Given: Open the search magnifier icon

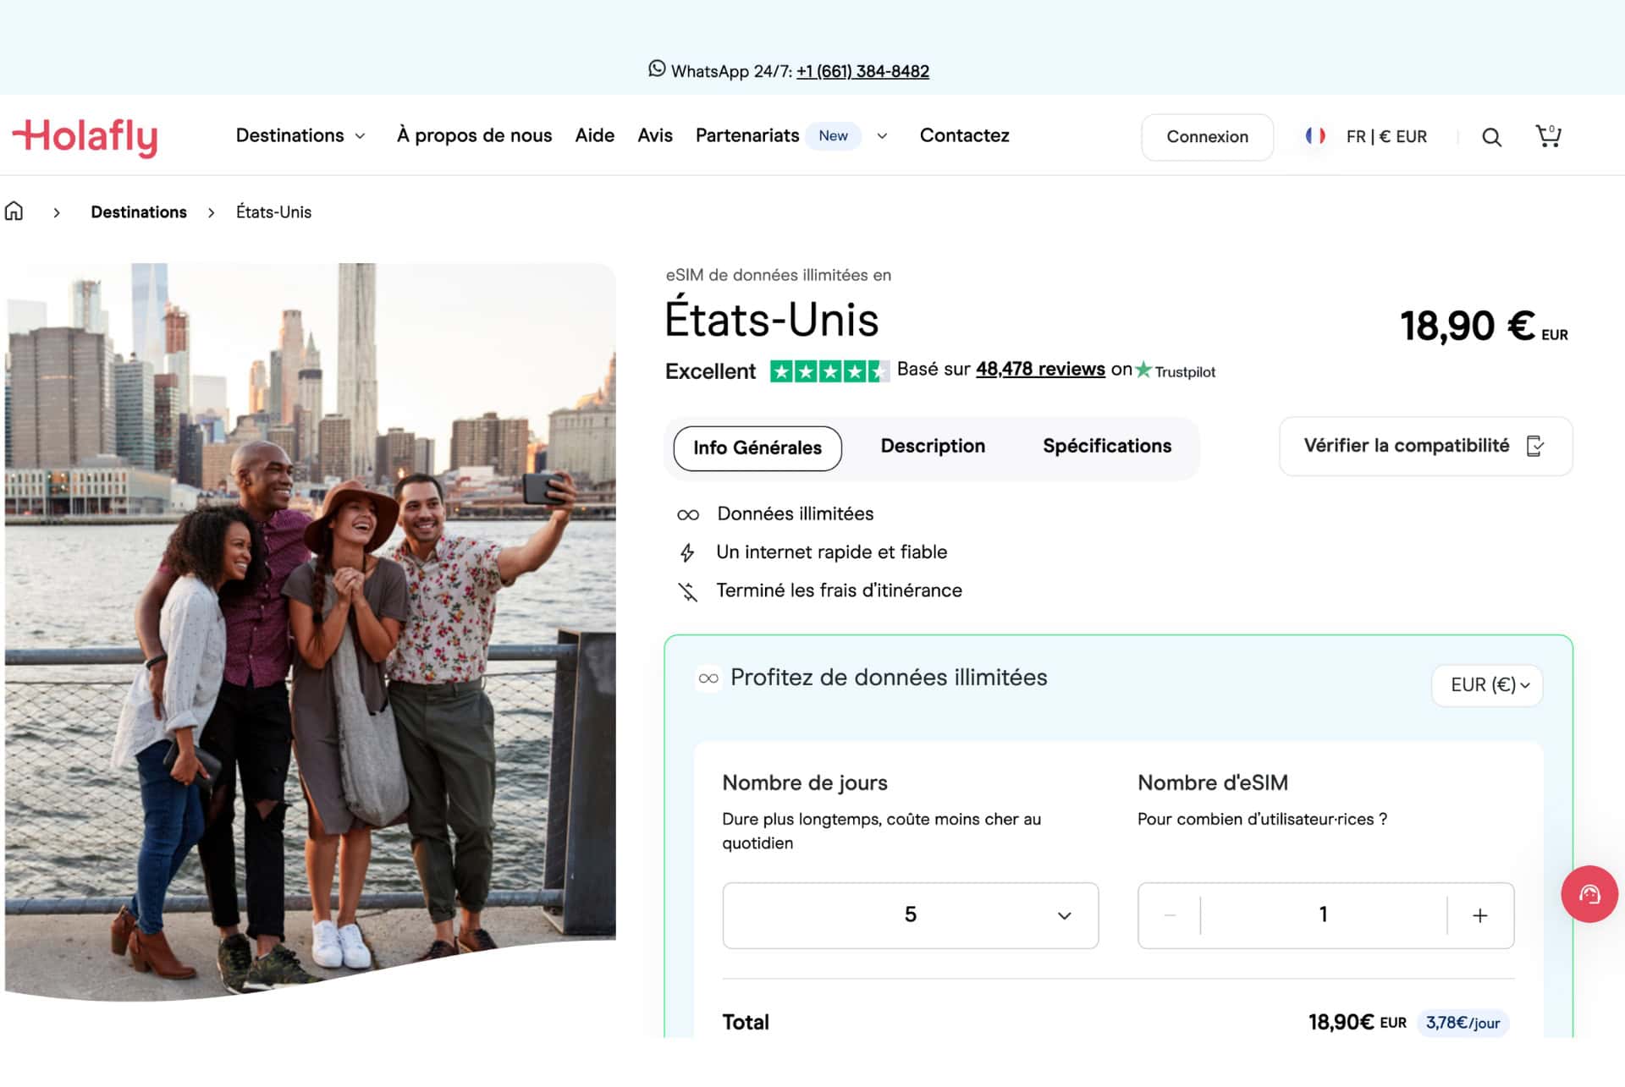Looking at the screenshot, I should [1491, 137].
